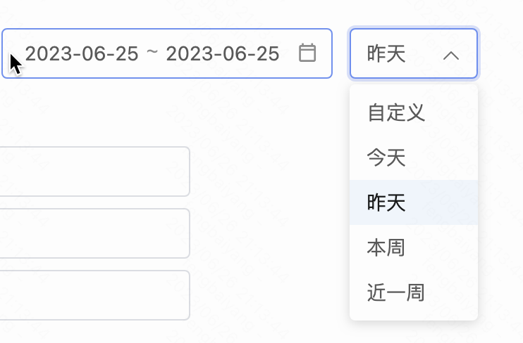Focus the third empty input box
This screenshot has width=523, height=343.
(x=94, y=295)
